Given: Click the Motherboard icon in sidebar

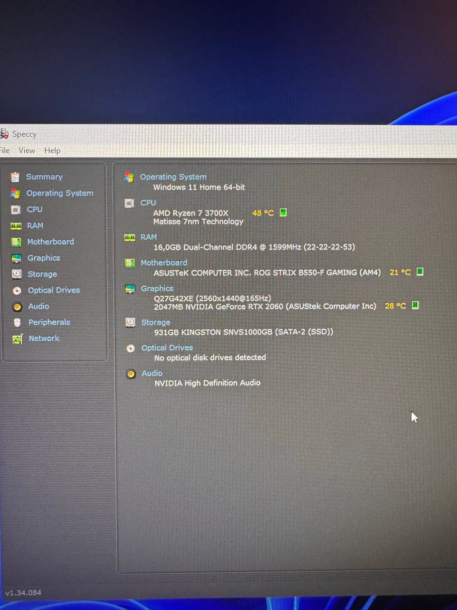Looking at the screenshot, I should pos(16,242).
